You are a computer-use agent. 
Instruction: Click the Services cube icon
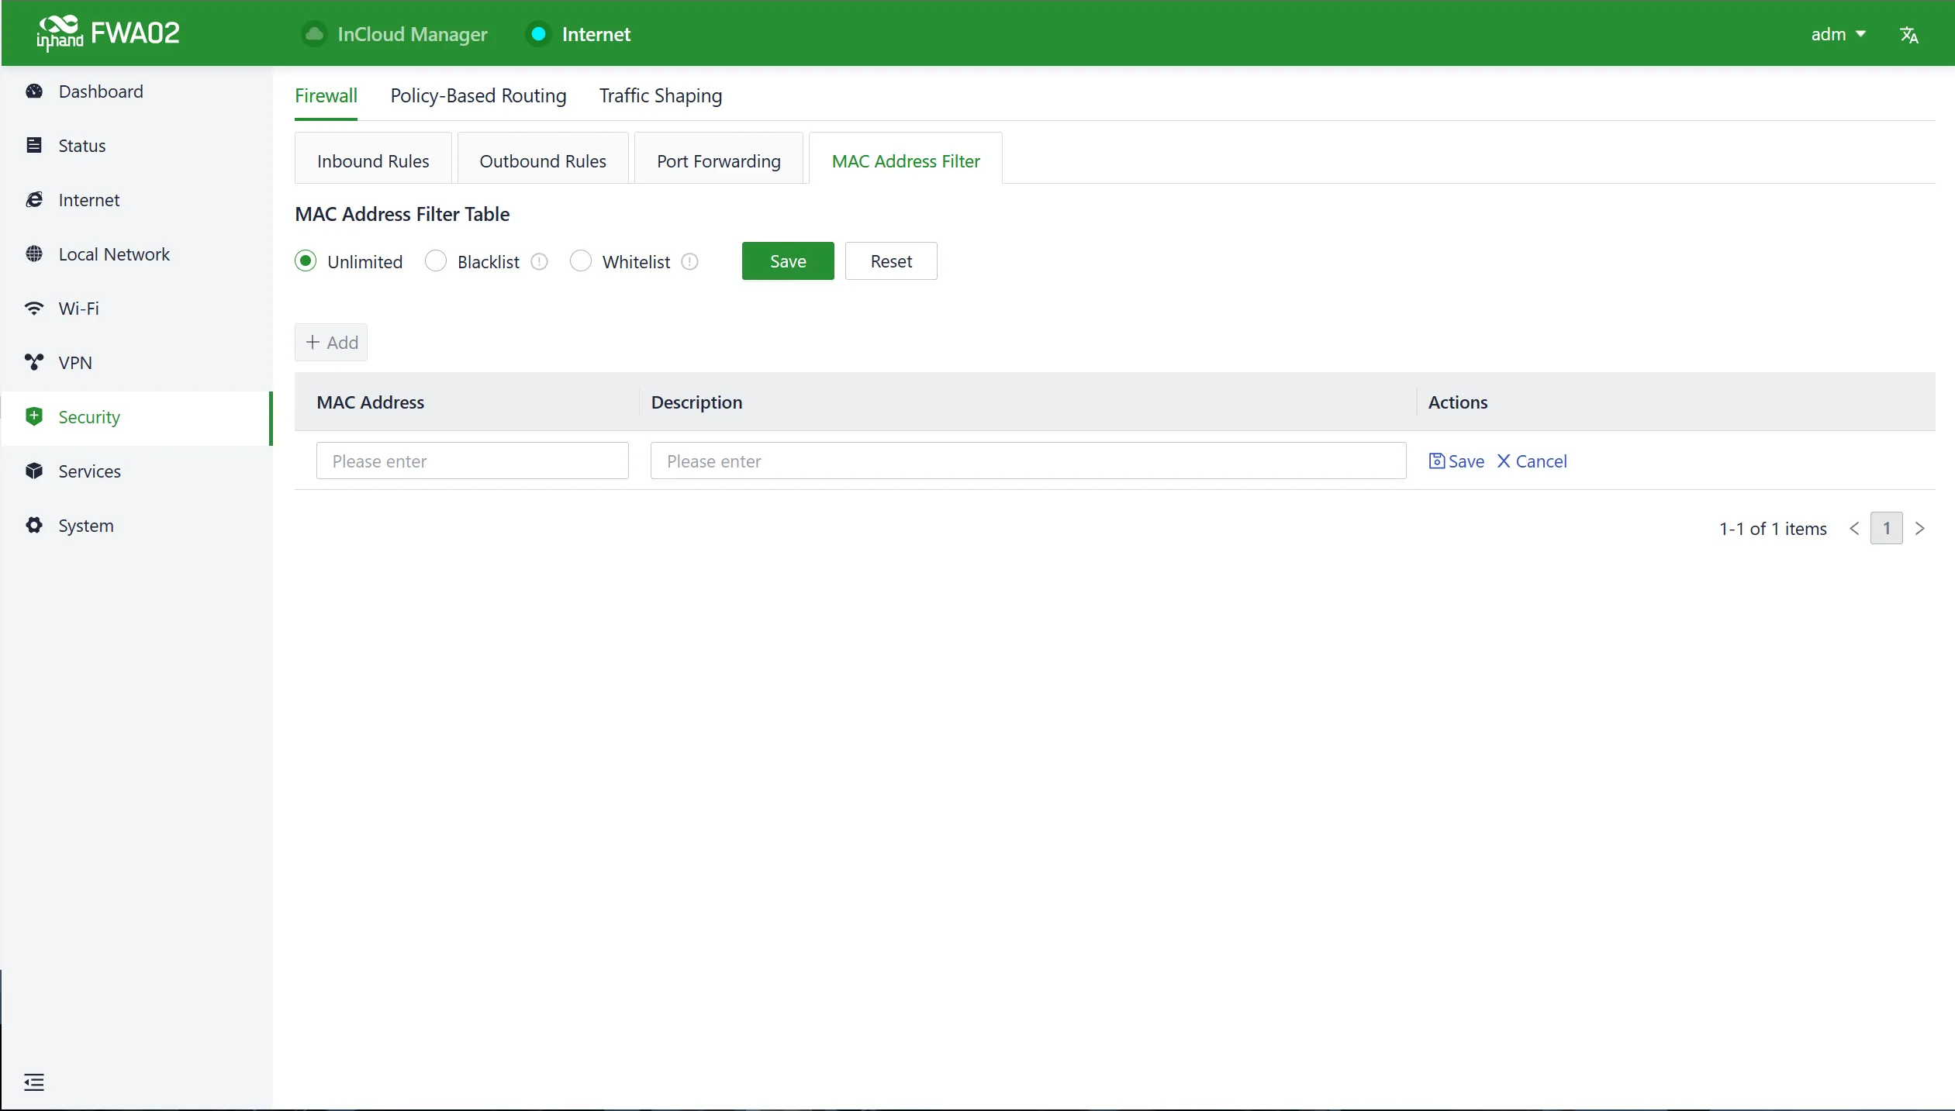[x=34, y=471]
